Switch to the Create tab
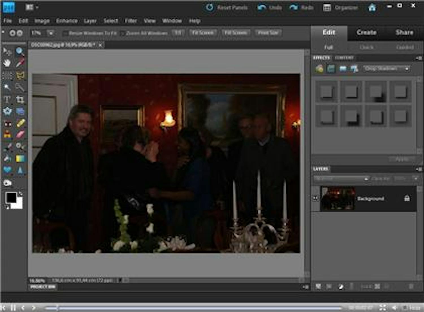 point(366,32)
